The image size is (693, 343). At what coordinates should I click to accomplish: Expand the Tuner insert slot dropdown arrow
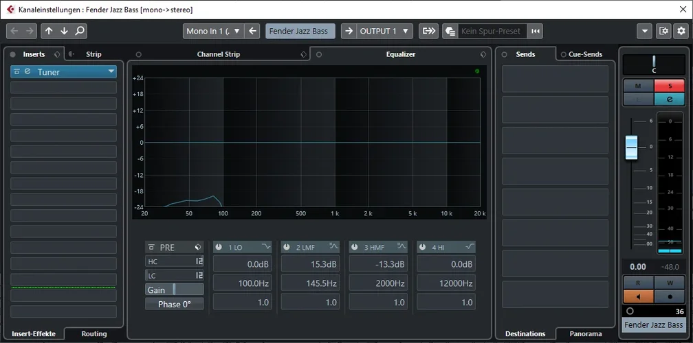(111, 71)
